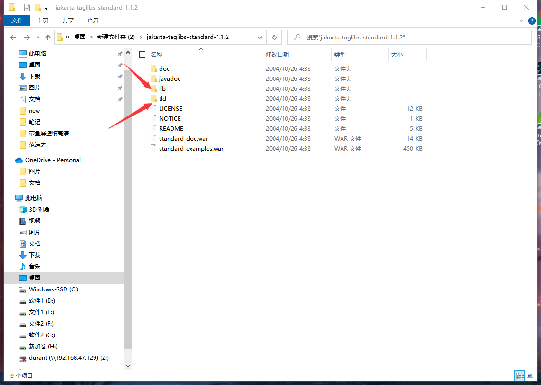Customize quick access toolbar dropdown

tap(46, 8)
